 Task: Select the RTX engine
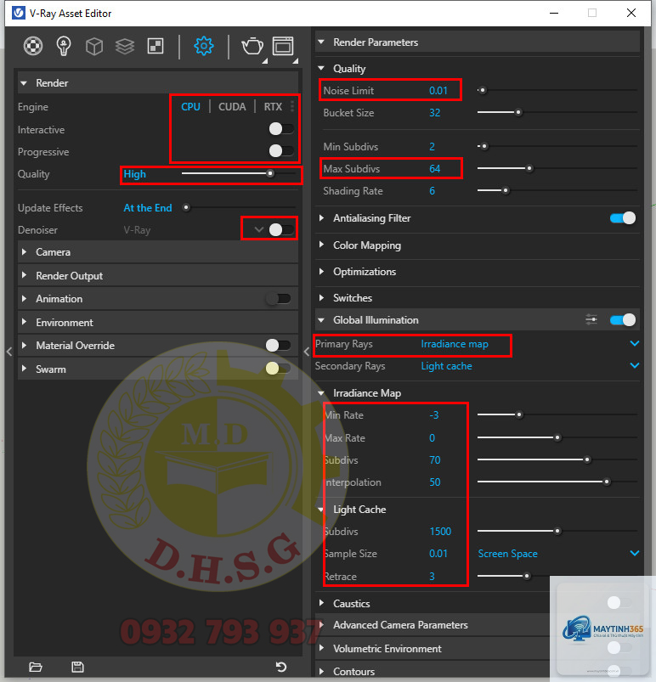(x=273, y=106)
